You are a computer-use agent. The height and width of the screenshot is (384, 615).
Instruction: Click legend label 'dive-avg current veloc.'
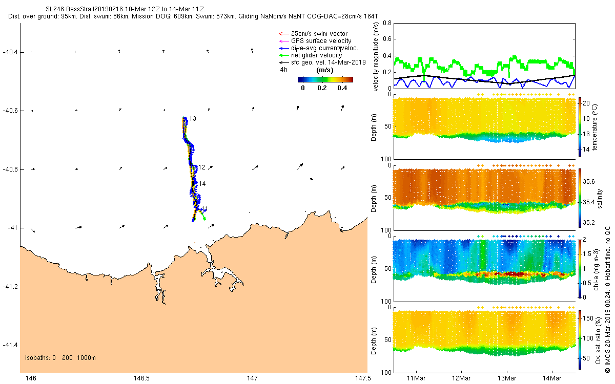point(324,48)
